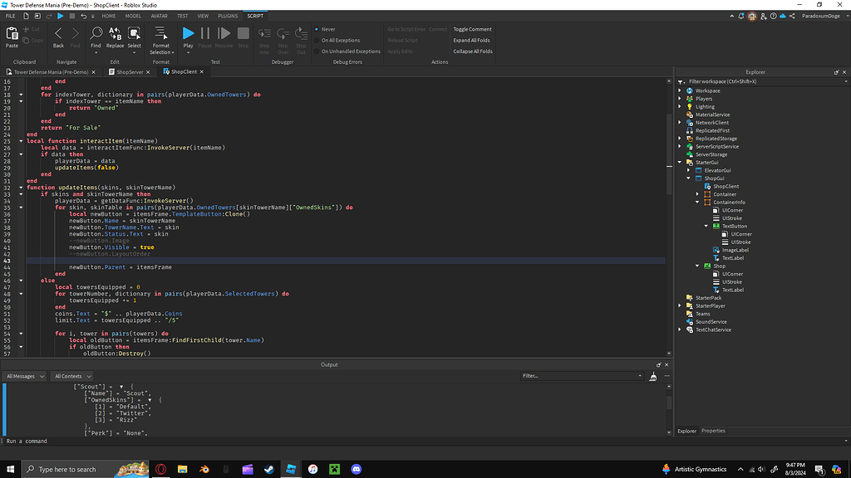Viewport: 851px width, 478px height.
Task: Open the All Messages dropdown in Output
Action: coord(25,376)
